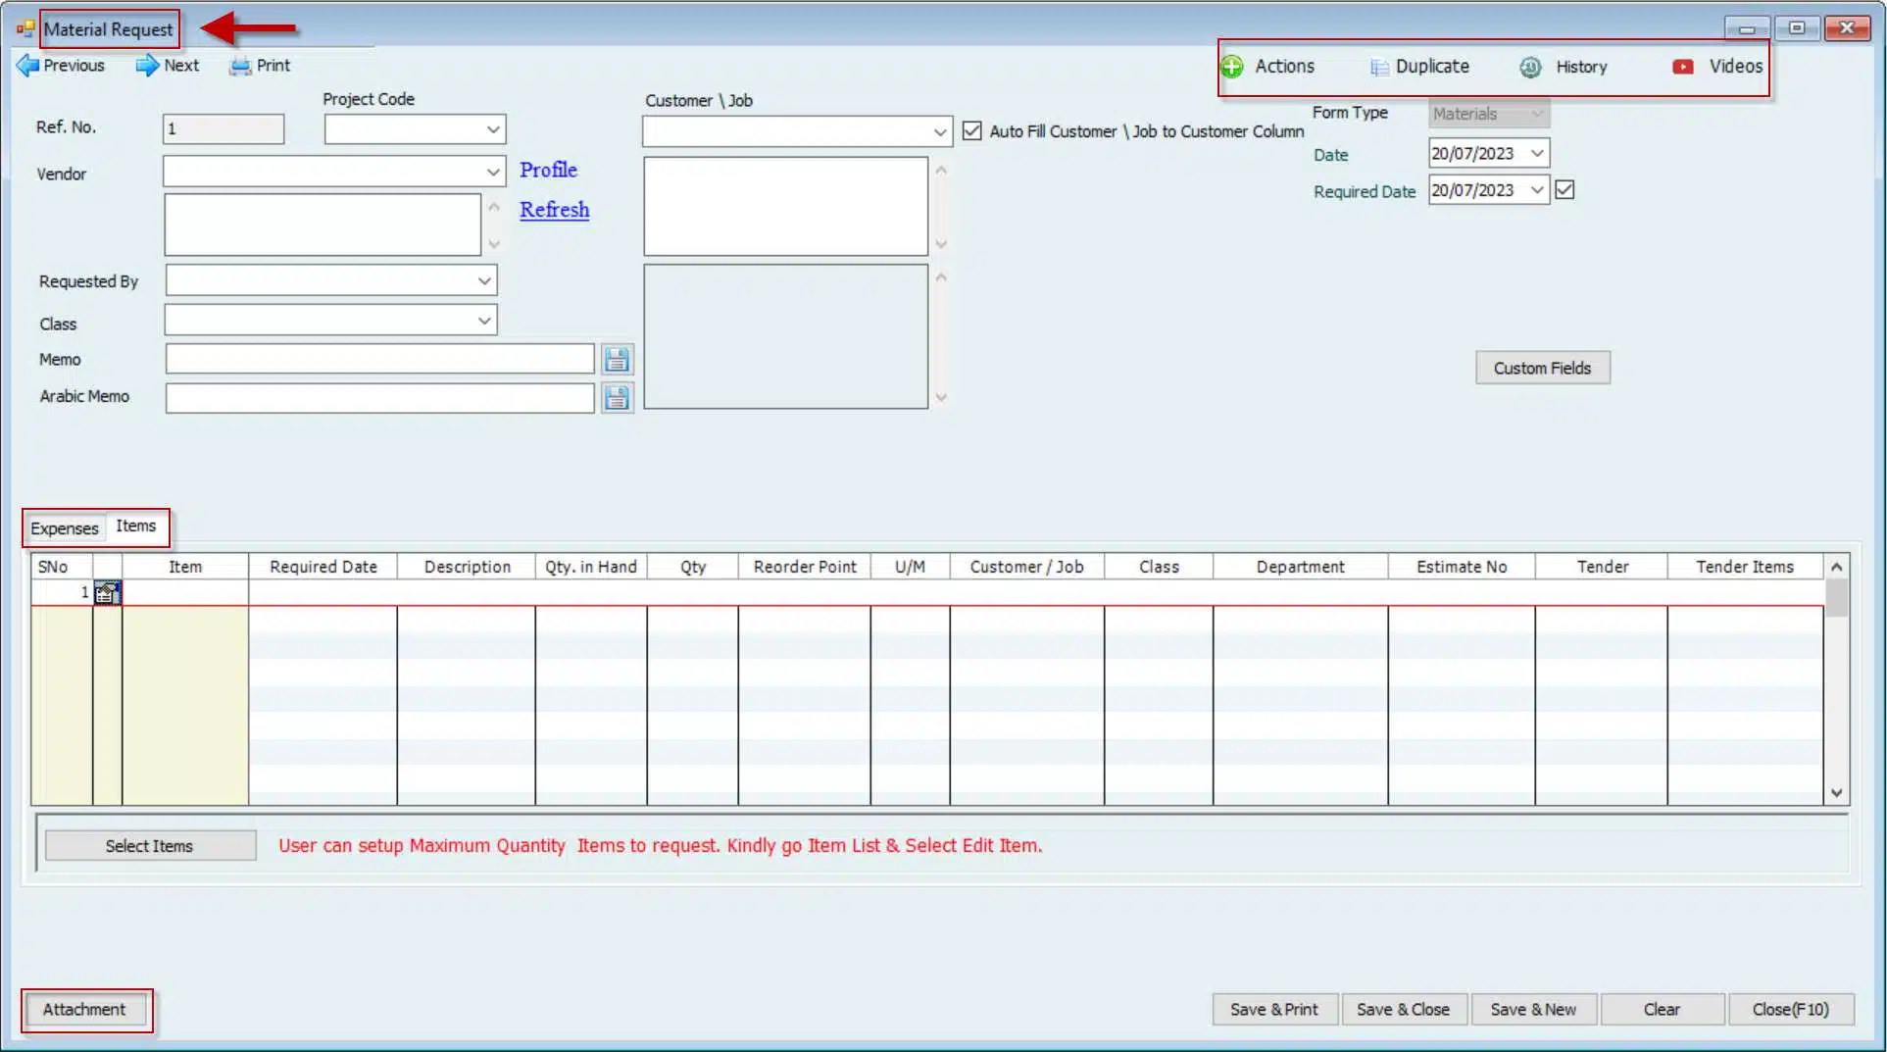
Task: Switch to the Expenses tab
Action: click(65, 528)
